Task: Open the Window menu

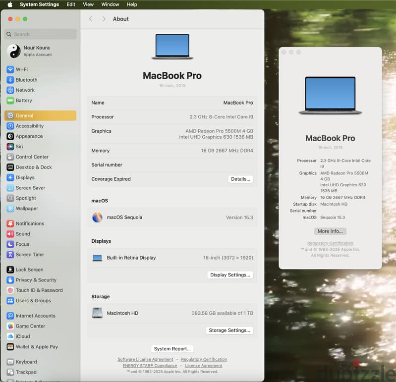Action: [110, 4]
